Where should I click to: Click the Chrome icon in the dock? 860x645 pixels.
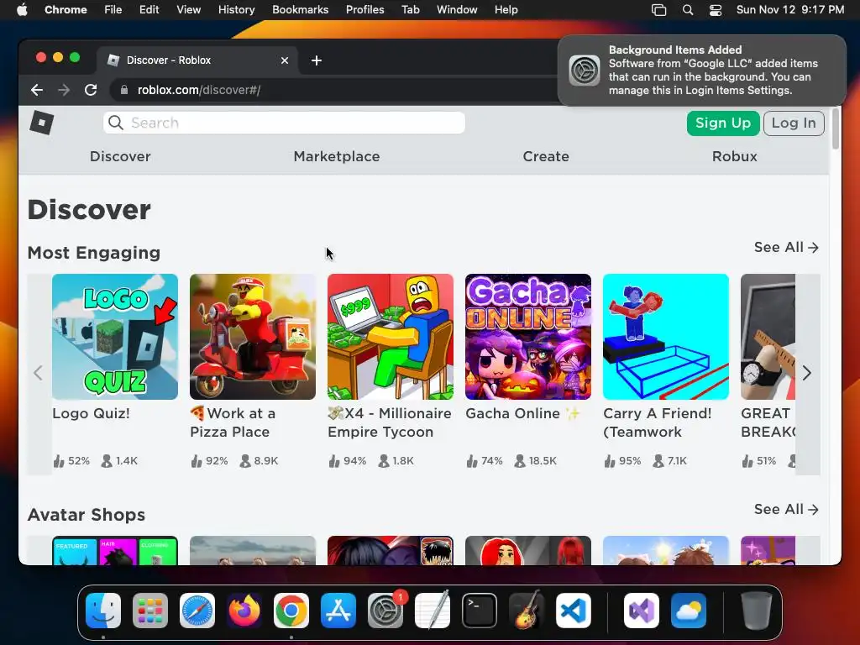[291, 611]
